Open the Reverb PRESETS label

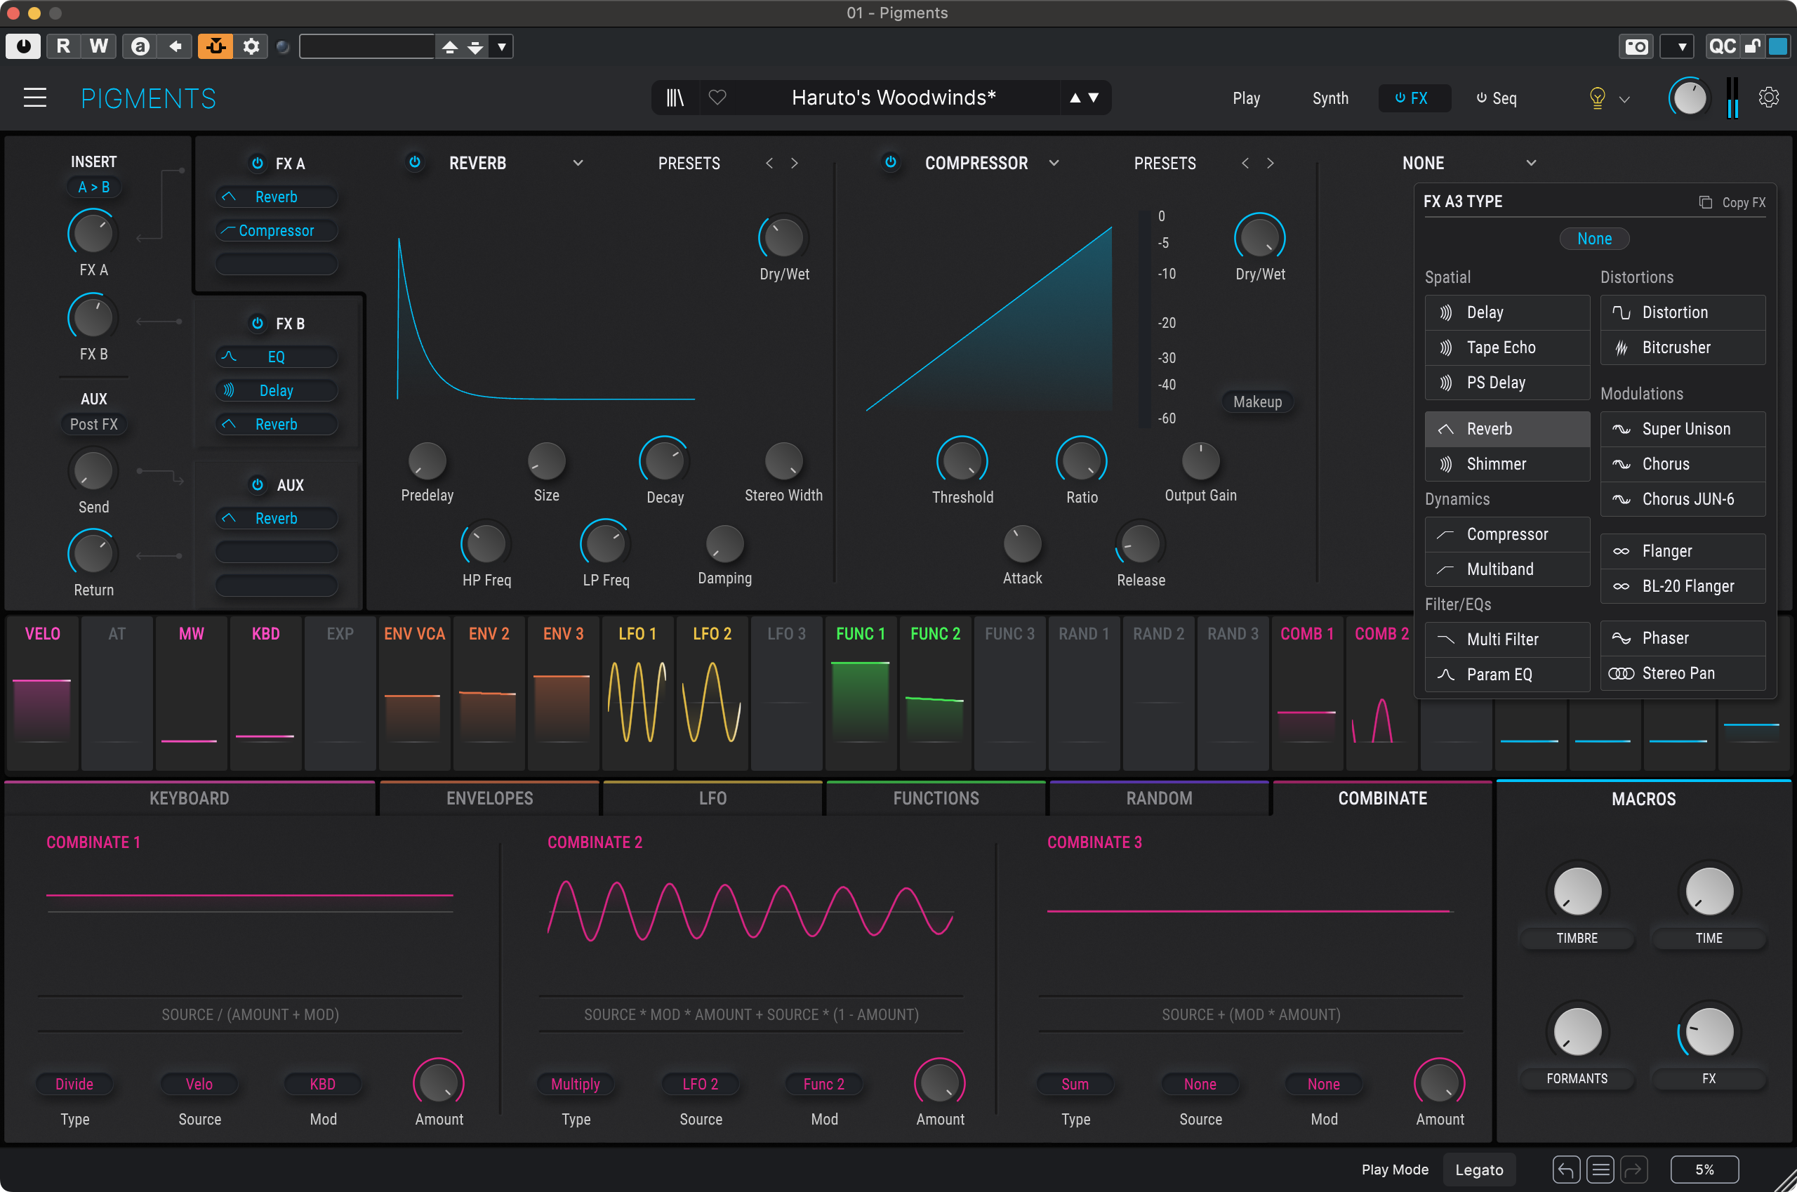click(689, 164)
